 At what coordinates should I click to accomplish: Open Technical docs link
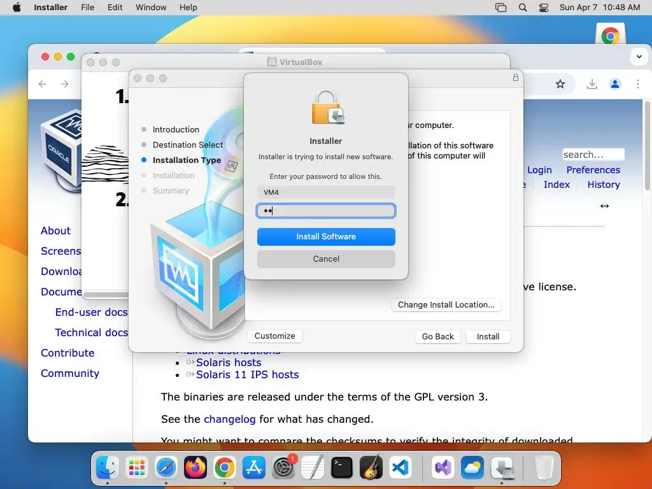pos(91,332)
